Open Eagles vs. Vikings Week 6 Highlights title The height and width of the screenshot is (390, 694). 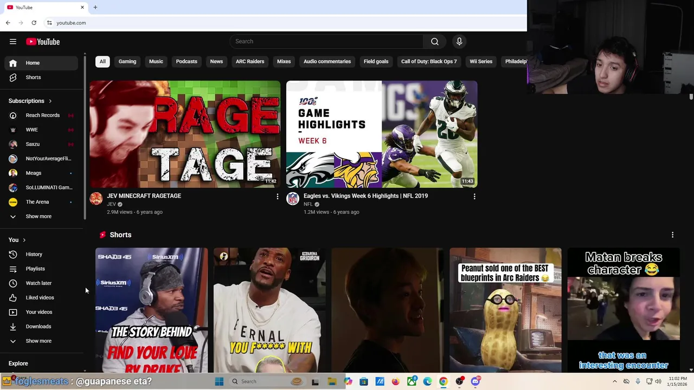point(365,196)
